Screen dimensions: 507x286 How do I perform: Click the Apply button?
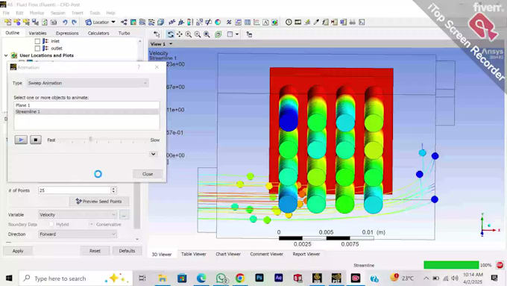coord(18,251)
